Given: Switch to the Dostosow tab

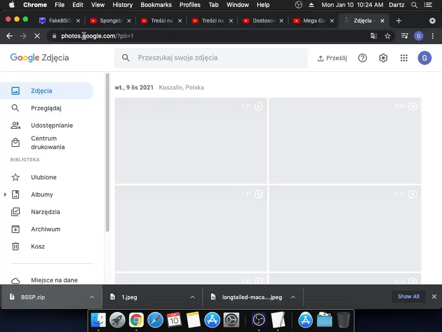Looking at the screenshot, I should (263, 21).
